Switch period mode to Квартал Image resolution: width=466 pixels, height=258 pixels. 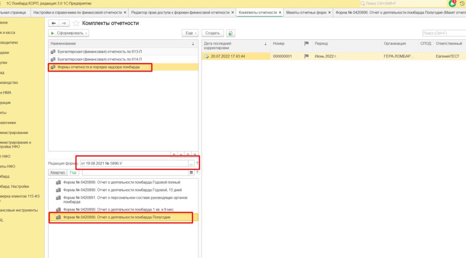click(58, 172)
